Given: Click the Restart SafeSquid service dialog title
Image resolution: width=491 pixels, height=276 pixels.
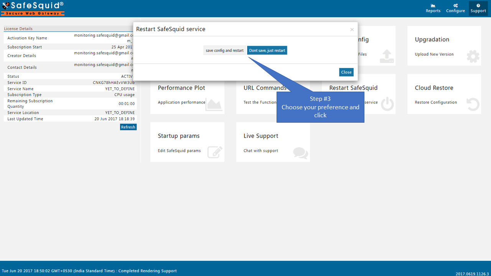Looking at the screenshot, I should (x=171, y=29).
